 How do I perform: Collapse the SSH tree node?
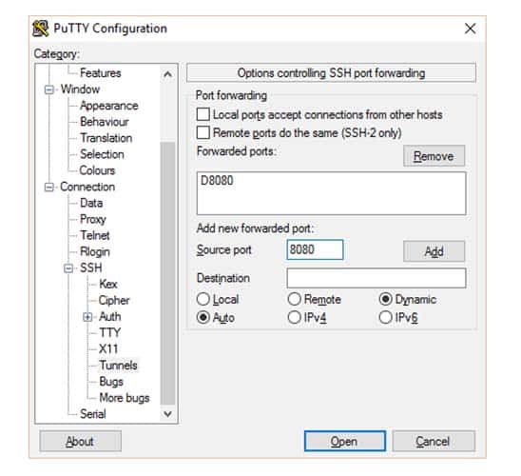tap(68, 268)
